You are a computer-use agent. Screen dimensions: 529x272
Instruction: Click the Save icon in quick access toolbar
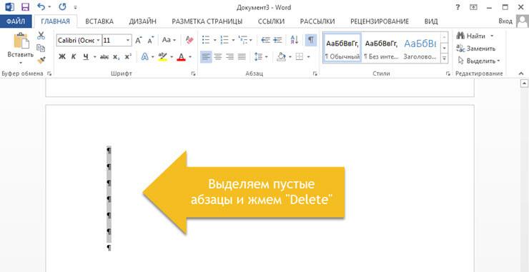point(25,6)
